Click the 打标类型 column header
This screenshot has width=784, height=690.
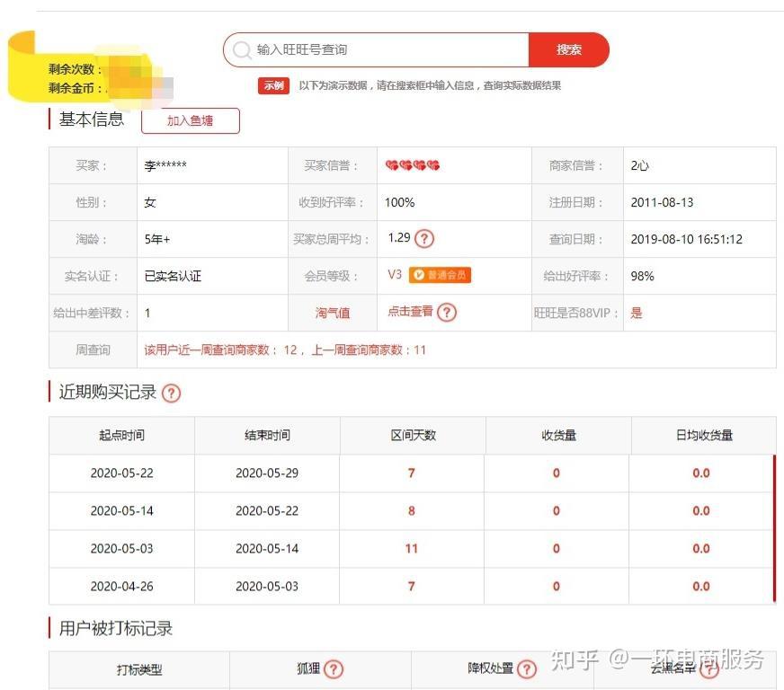139,669
